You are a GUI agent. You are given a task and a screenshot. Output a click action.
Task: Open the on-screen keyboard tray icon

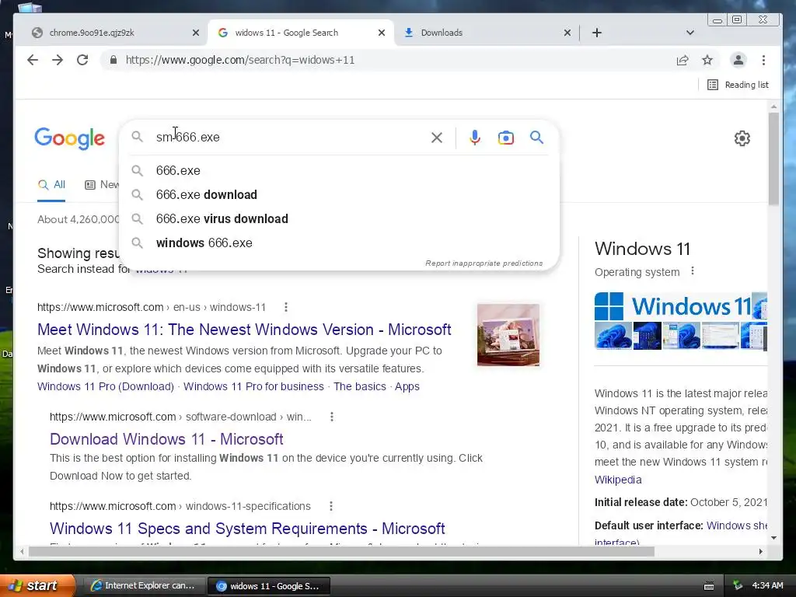tap(709, 586)
